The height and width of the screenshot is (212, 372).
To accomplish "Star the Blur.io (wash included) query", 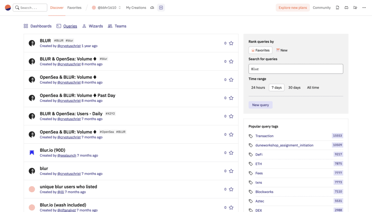I will coord(231,208).
